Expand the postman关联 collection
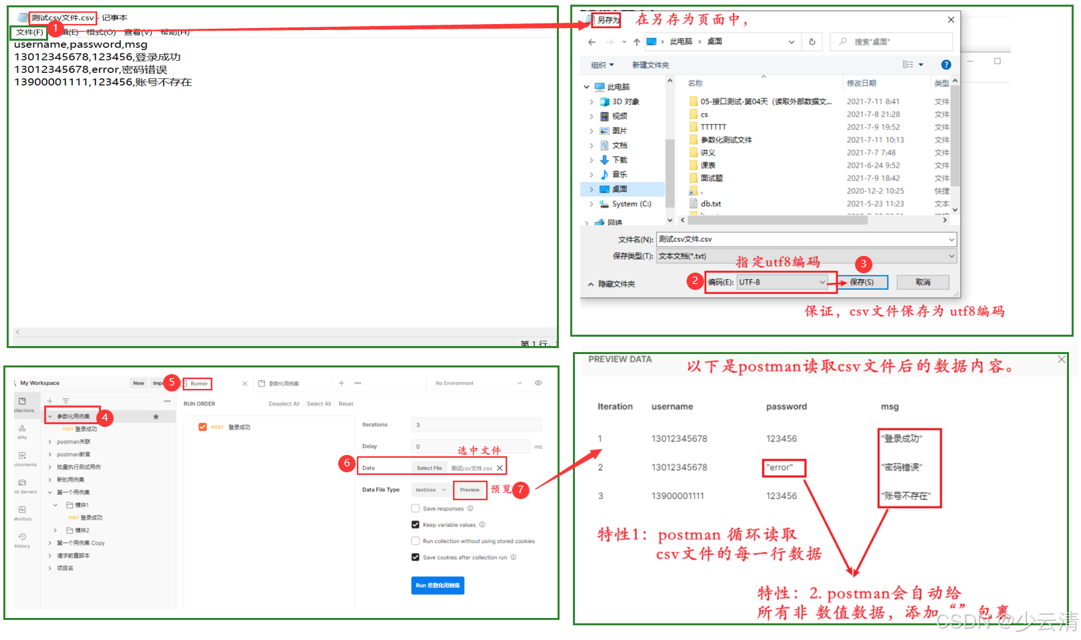 49,442
